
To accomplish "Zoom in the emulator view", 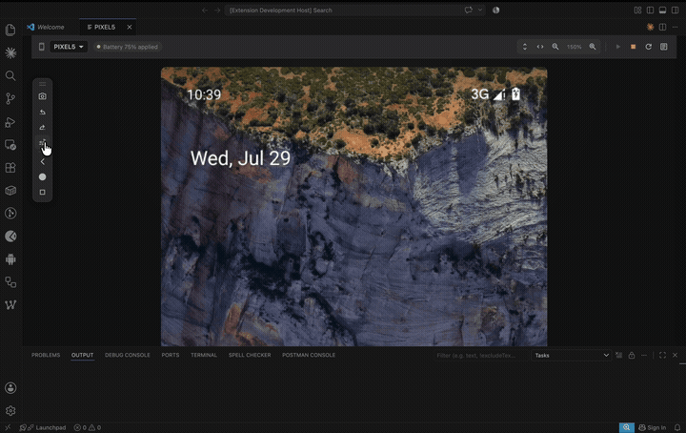I will click(593, 47).
